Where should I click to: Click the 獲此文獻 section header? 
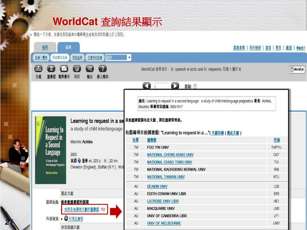click(67, 193)
